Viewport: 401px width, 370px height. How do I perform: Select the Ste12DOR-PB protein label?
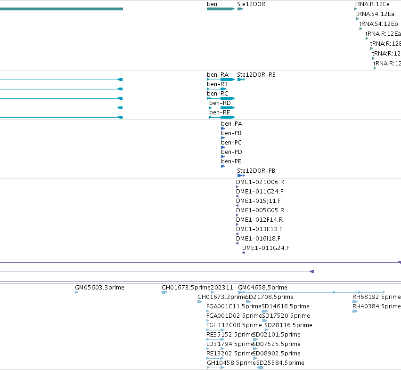(x=256, y=171)
